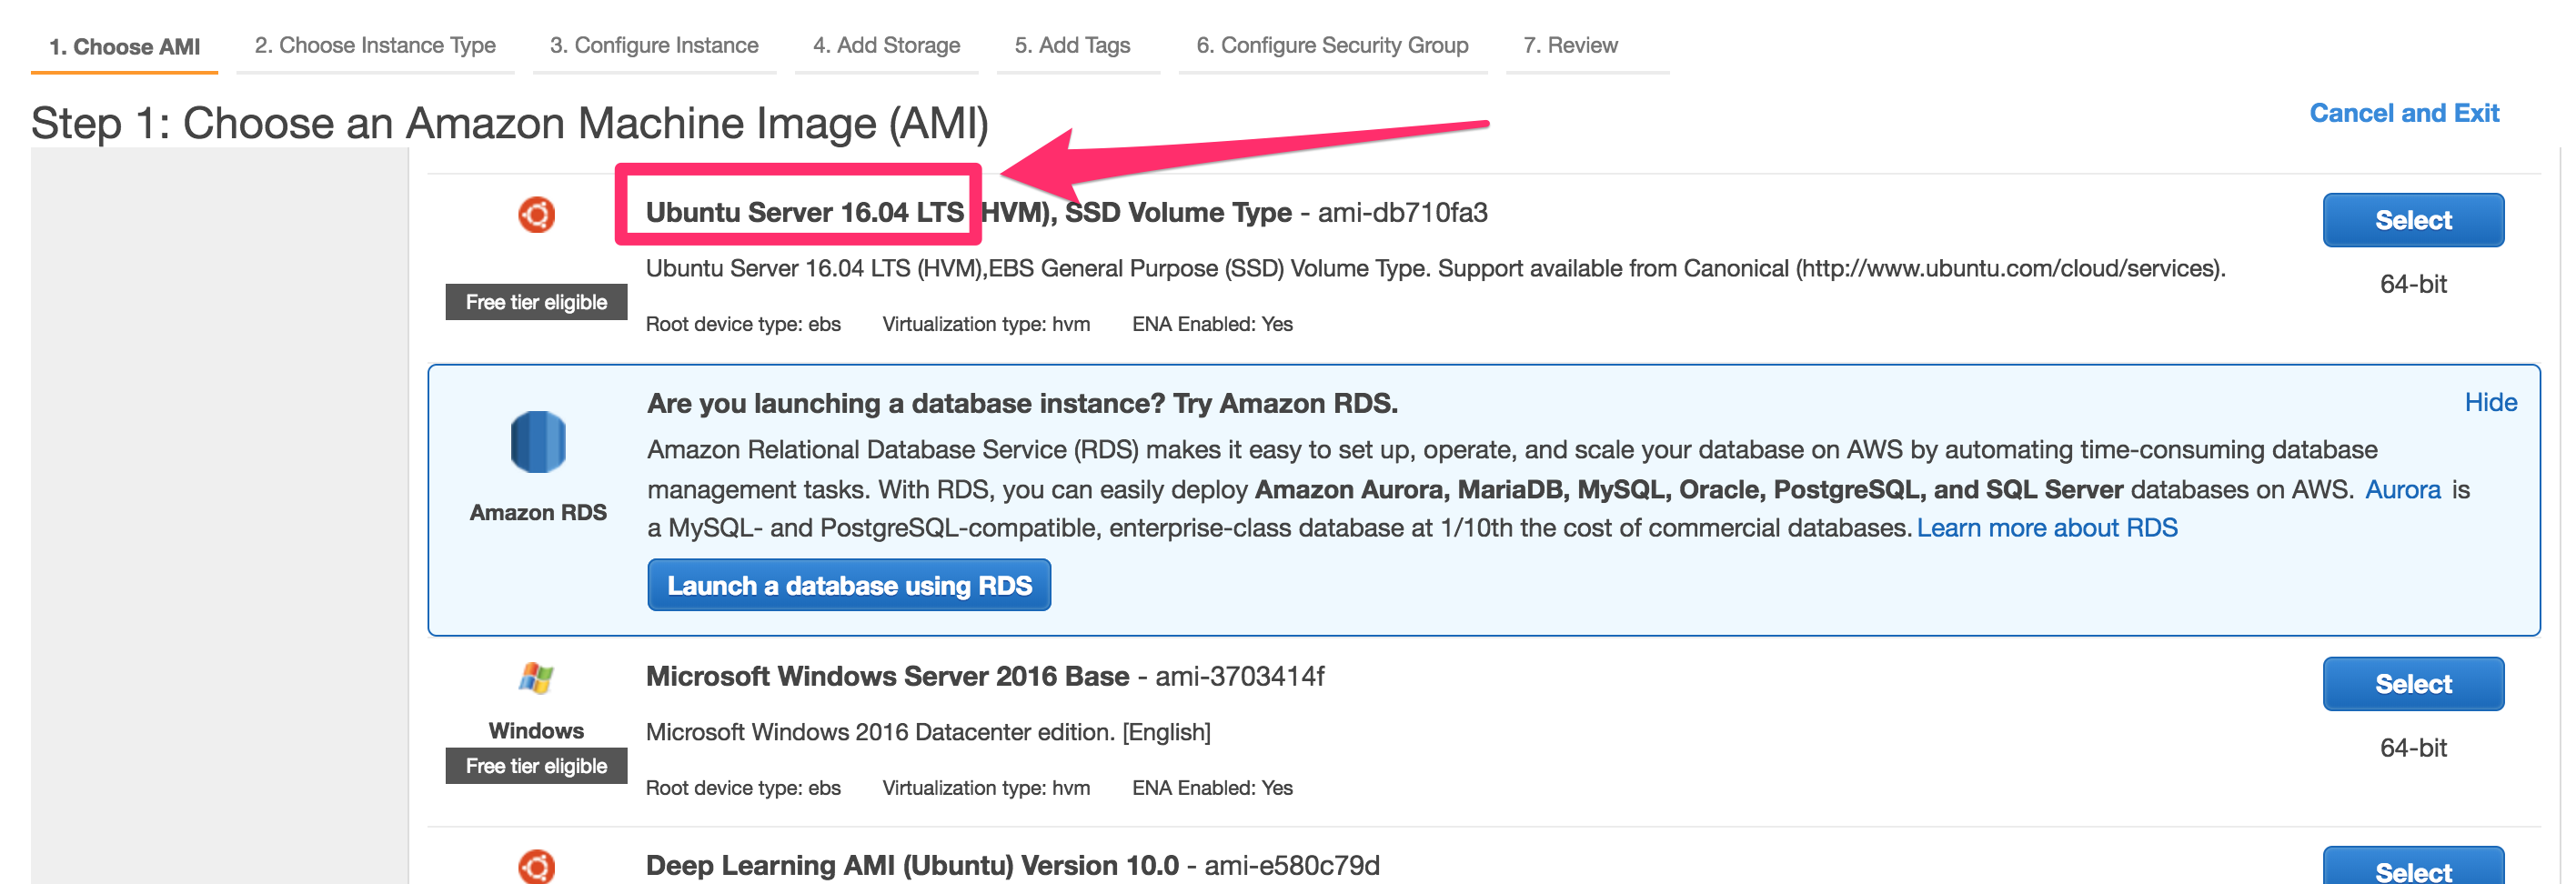
Task: Click the Ubuntu Server 16.04 logo icon
Action: pos(537,214)
